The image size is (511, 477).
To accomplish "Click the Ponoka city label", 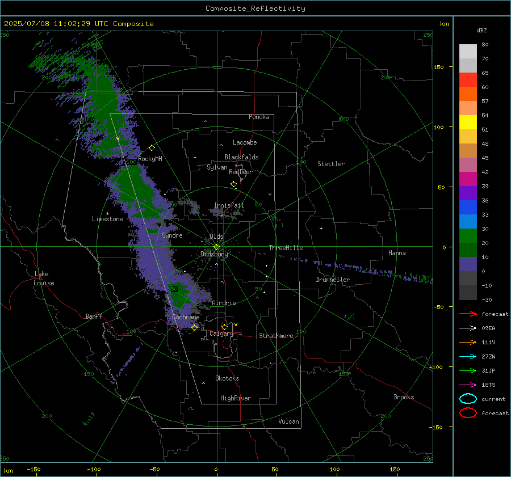I will [259, 117].
